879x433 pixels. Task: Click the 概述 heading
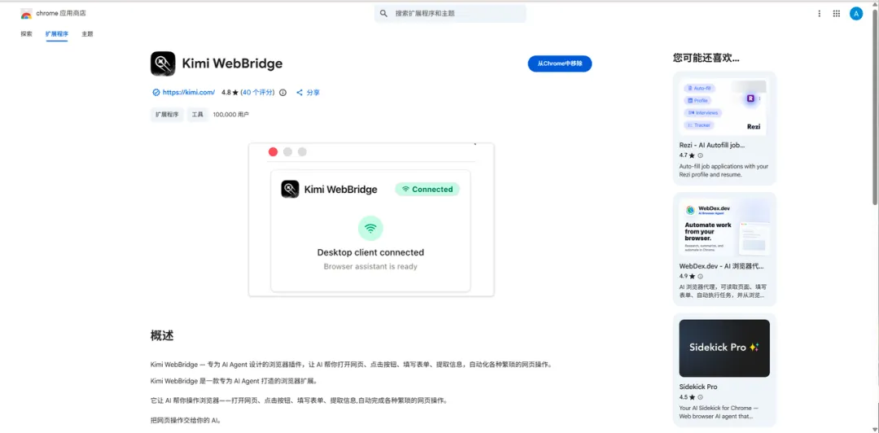[162, 336]
